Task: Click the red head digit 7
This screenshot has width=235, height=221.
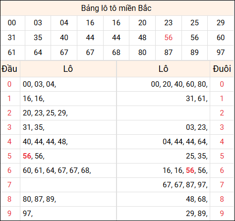Action: (x=9, y=185)
